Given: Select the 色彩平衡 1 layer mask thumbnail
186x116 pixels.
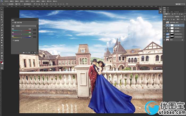Looking at the screenshot, I should tap(172, 25).
